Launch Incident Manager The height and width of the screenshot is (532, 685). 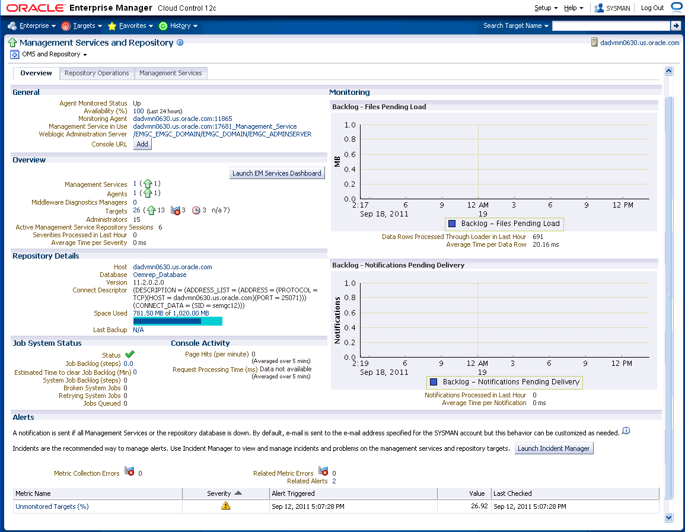(x=553, y=448)
